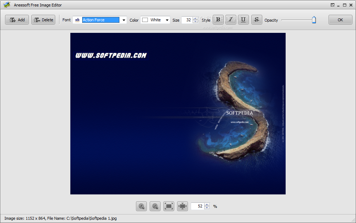Screen dimensions: 356x223
Task: Increase font size with up arrow
Action: click(x=195, y=18)
